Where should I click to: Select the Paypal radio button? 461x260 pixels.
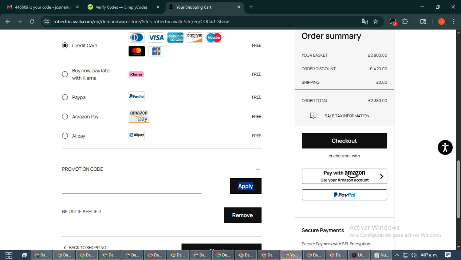(65, 97)
